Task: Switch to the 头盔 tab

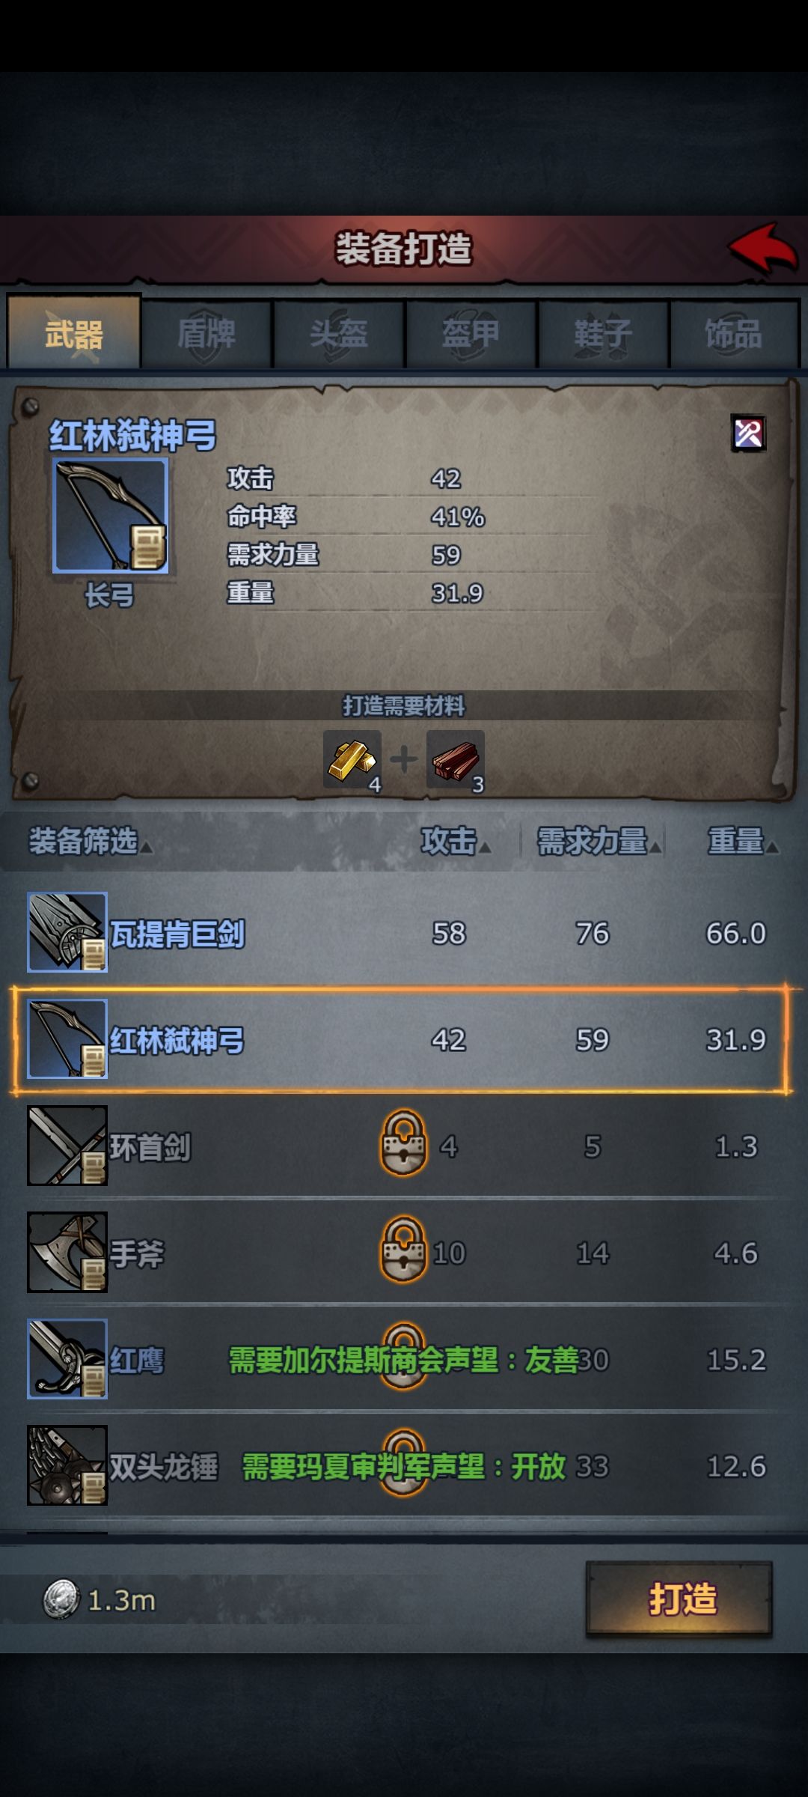Action: [x=339, y=334]
